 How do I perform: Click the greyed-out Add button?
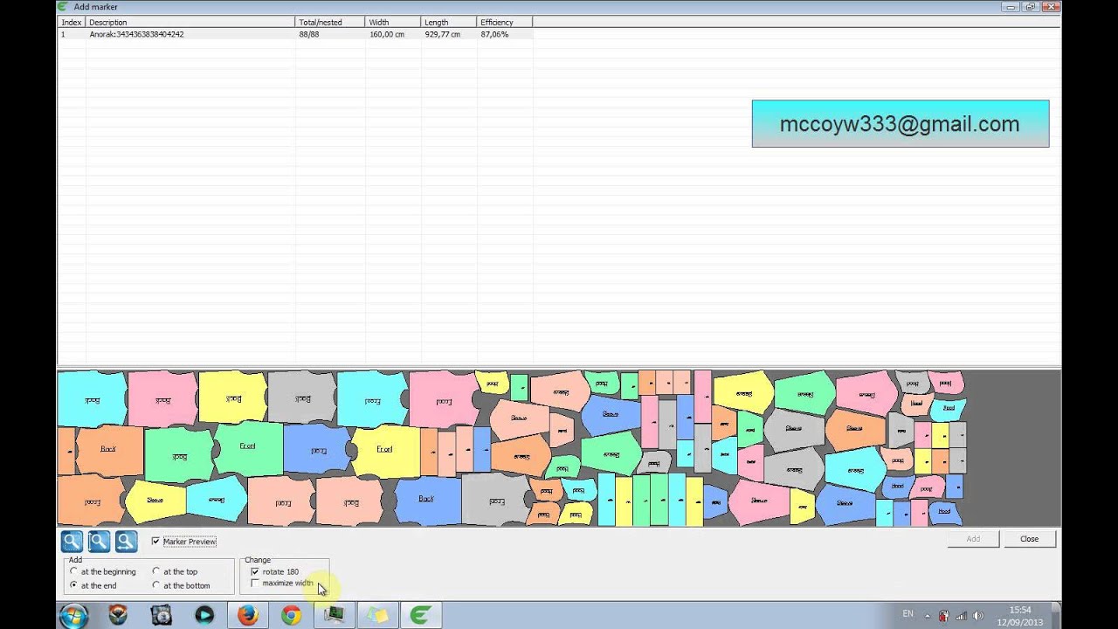coord(973,539)
